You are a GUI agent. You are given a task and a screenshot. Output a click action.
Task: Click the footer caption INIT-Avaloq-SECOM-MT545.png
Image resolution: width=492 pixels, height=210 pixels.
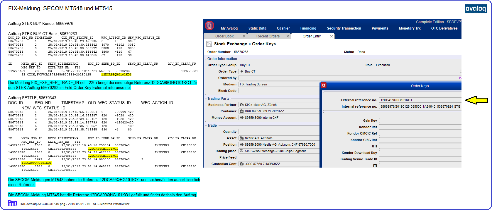pyautogui.click(x=75, y=204)
